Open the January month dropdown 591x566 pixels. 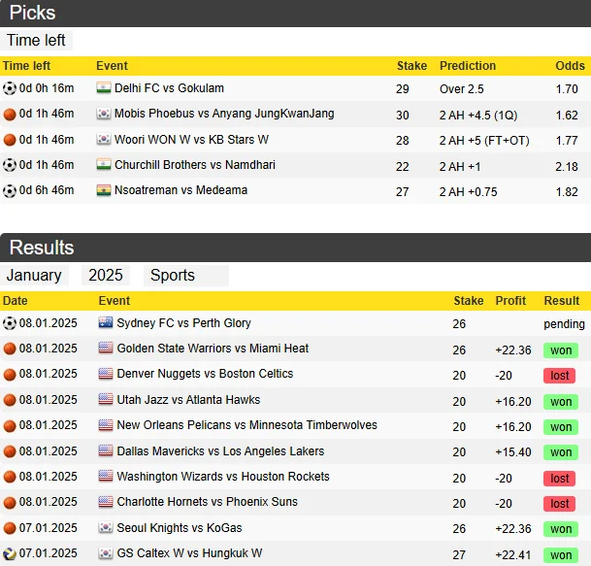click(x=35, y=276)
